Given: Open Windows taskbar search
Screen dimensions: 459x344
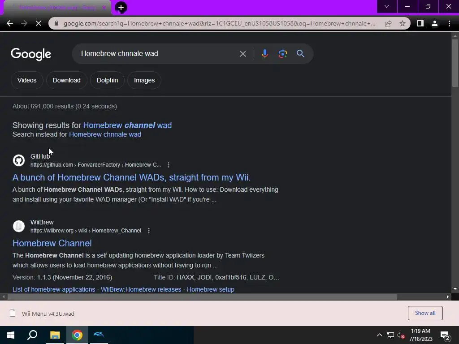Looking at the screenshot, I should (32, 335).
